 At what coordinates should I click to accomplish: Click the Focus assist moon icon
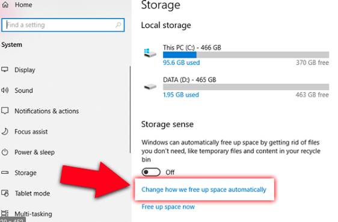(x=5, y=131)
